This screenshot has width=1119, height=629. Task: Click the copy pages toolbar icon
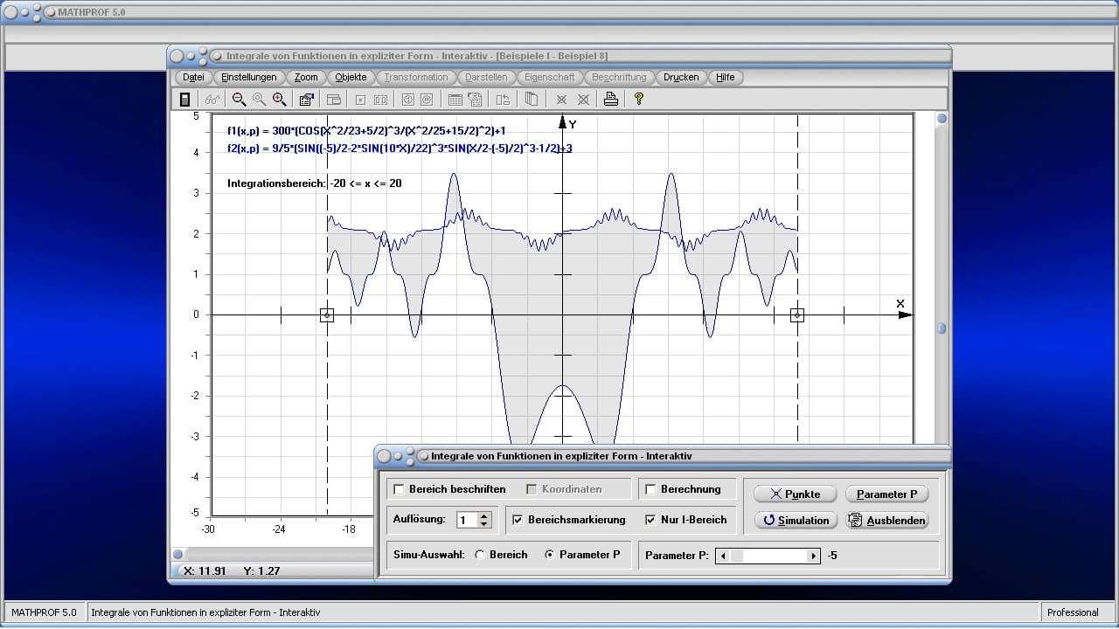point(531,100)
